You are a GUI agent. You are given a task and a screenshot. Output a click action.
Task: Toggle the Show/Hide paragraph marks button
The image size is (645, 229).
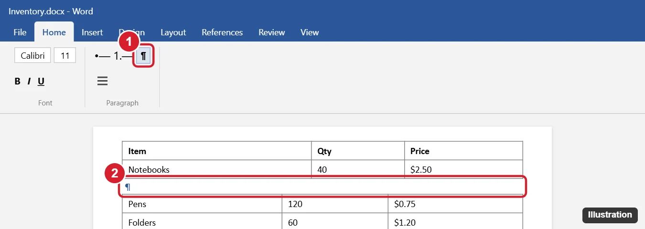coord(143,56)
